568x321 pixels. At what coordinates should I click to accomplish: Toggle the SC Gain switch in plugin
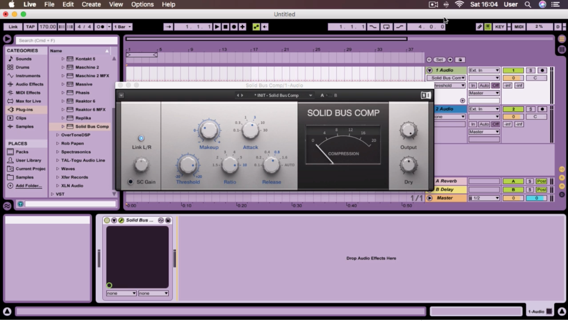(130, 182)
